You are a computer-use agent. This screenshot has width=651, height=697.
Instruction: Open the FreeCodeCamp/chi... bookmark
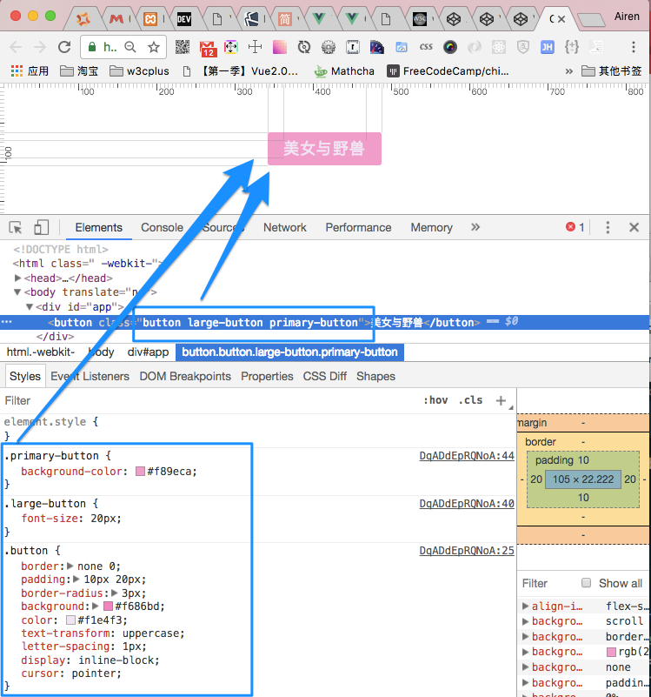(448, 71)
